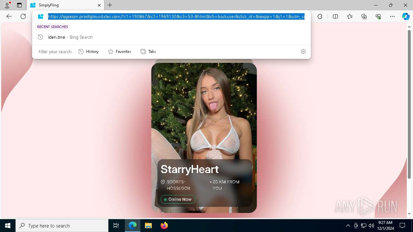Open the tab actions menu icon
This screenshot has height=232, width=413.
(x=19, y=5)
